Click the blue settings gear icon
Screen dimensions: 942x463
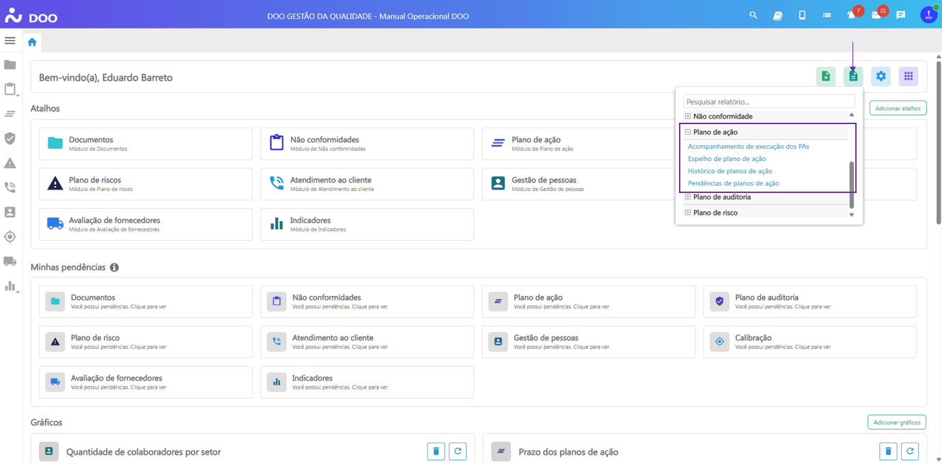[881, 76]
